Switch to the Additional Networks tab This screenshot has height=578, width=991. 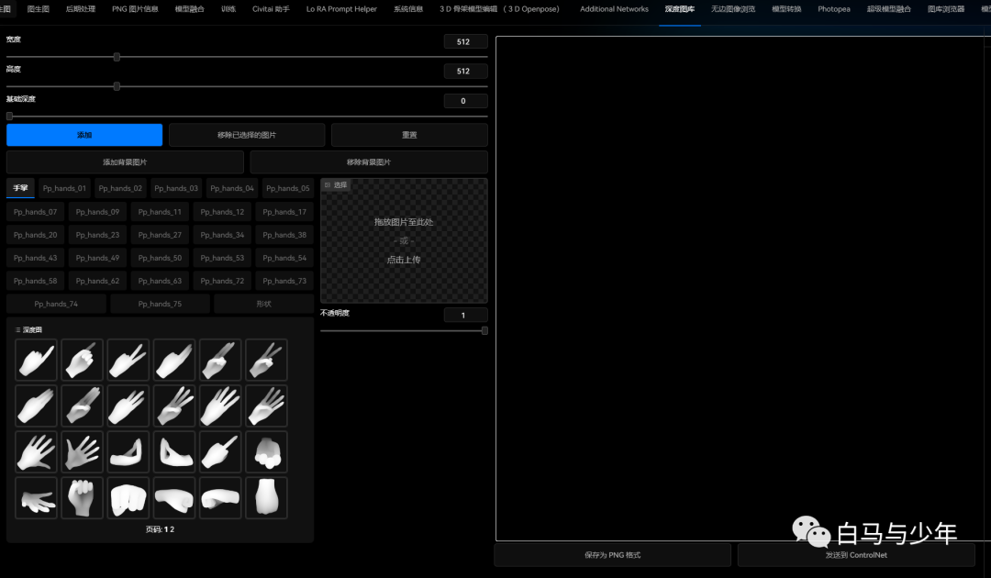pos(613,8)
